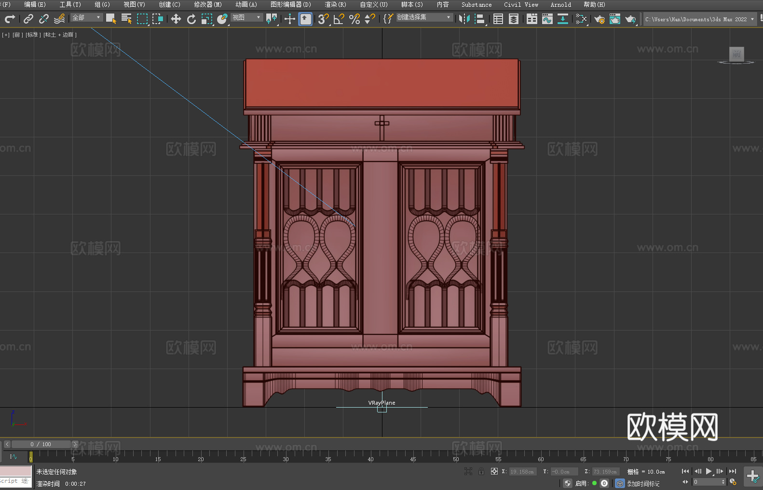Select the Bind to Space Warp tool
Screen dimensions: 763x490
(x=59, y=19)
